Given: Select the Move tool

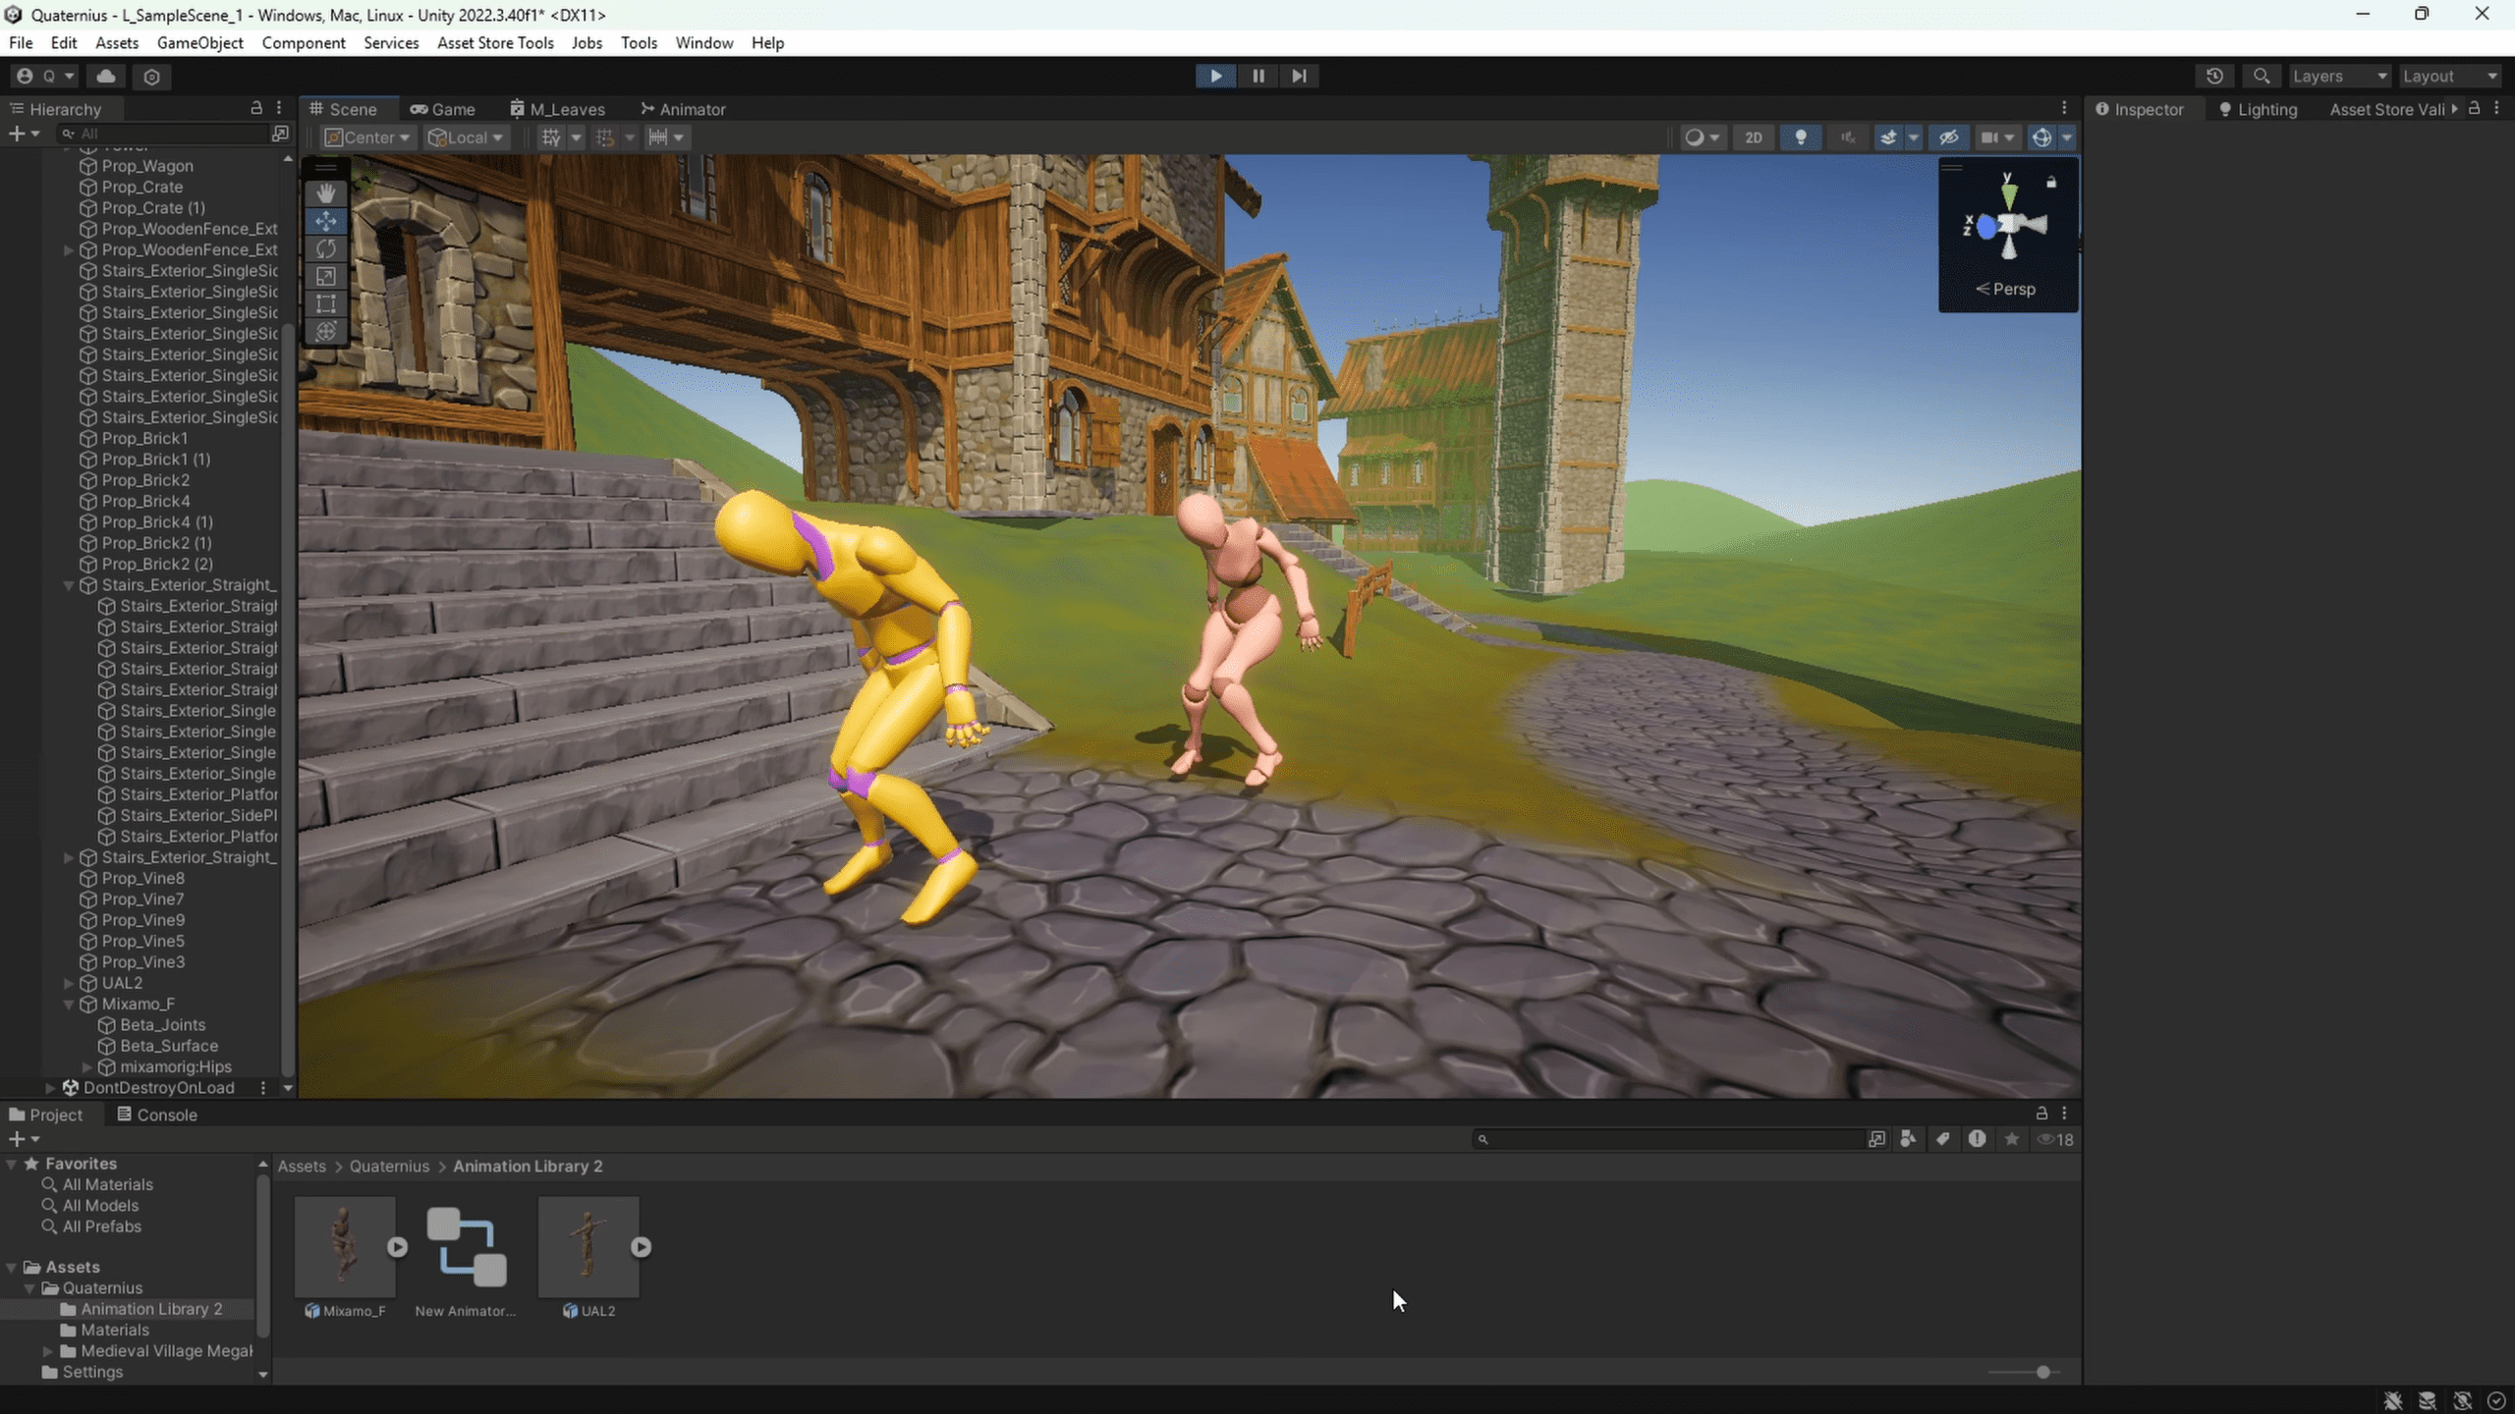Looking at the screenshot, I should [x=326, y=221].
